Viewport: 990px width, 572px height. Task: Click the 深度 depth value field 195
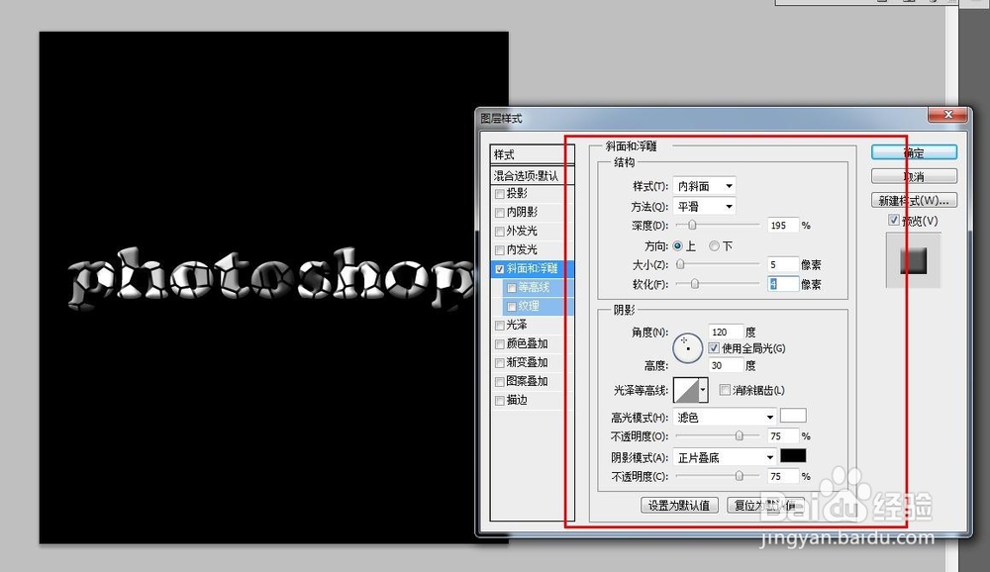[x=783, y=225]
